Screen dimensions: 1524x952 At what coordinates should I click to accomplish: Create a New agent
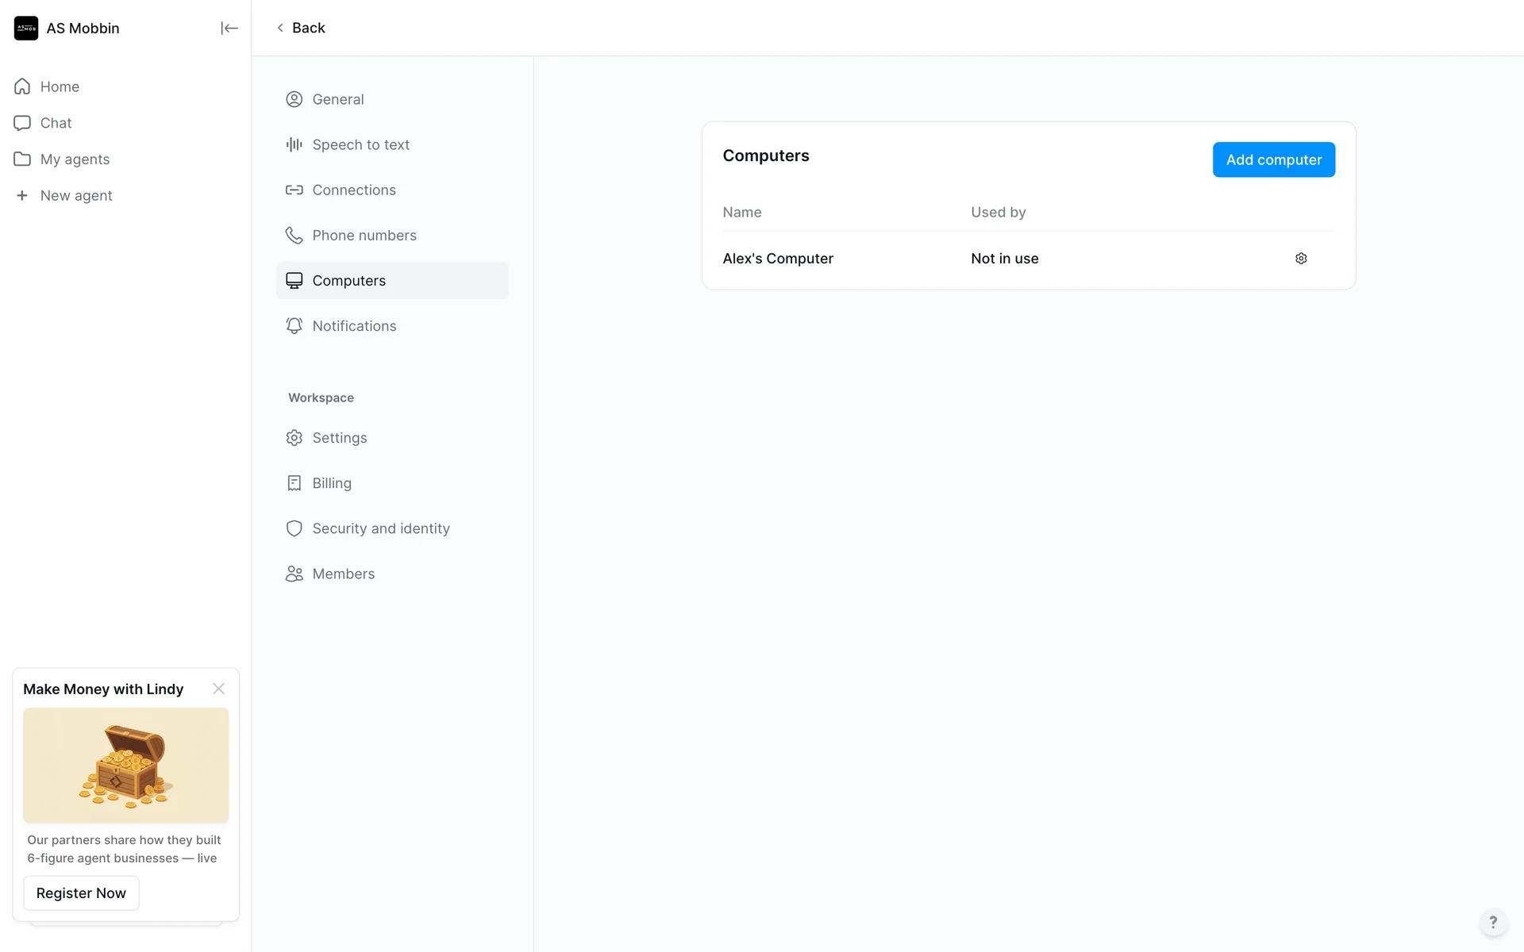[x=75, y=196]
